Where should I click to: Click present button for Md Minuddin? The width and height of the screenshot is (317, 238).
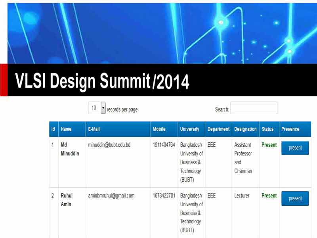pos(295,148)
